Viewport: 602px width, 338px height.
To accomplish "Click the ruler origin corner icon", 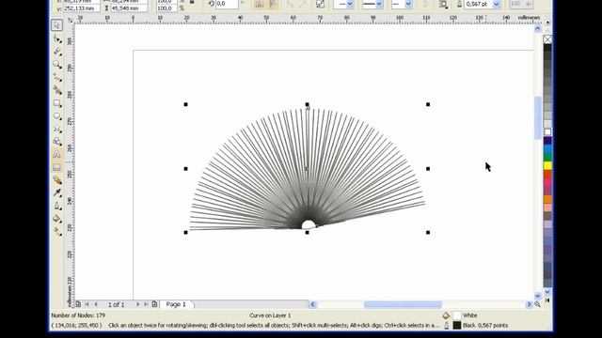I will click(71, 20).
